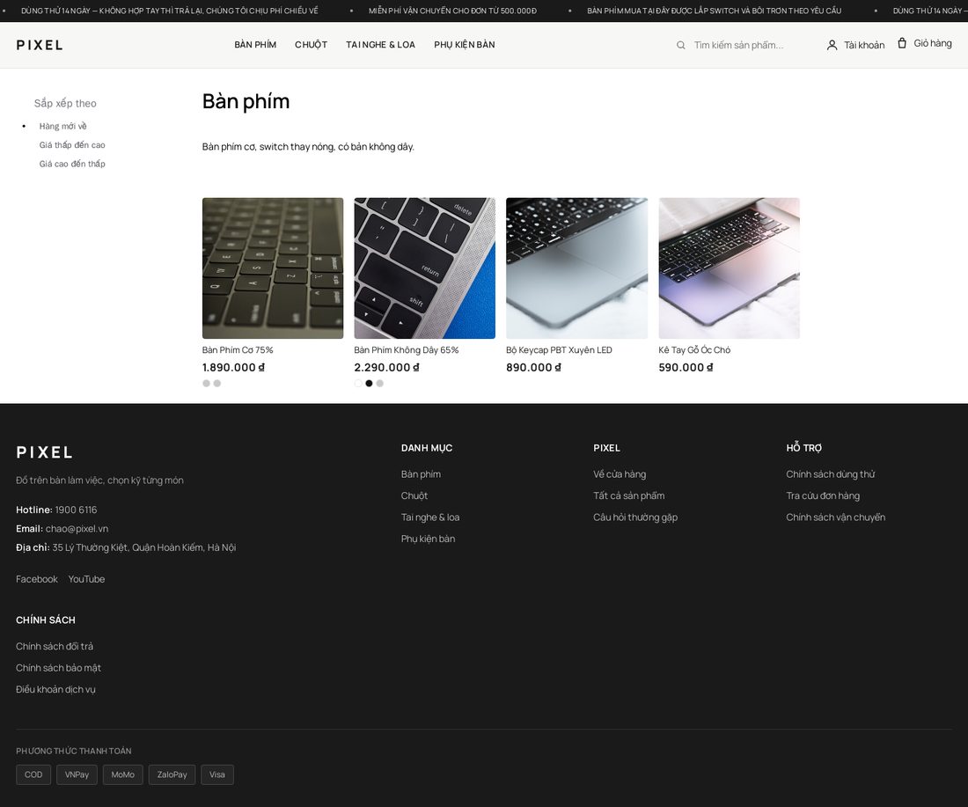Open 'Chuột' in the footer Danh mục list

(414, 495)
